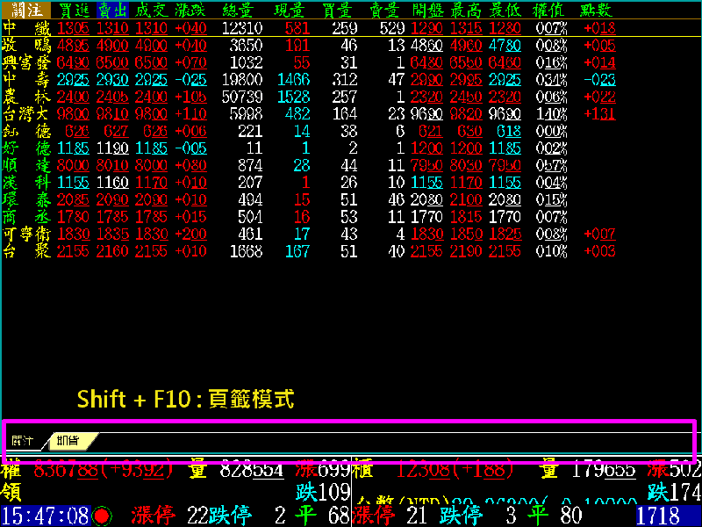The height and width of the screenshot is (527, 702).
Task: Select the first tab left of 即時
Action: pos(23,441)
